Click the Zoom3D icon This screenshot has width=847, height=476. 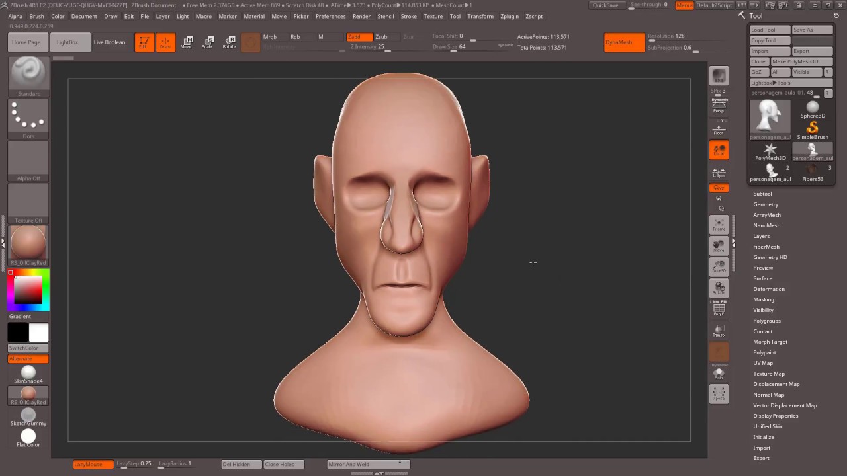point(719,267)
